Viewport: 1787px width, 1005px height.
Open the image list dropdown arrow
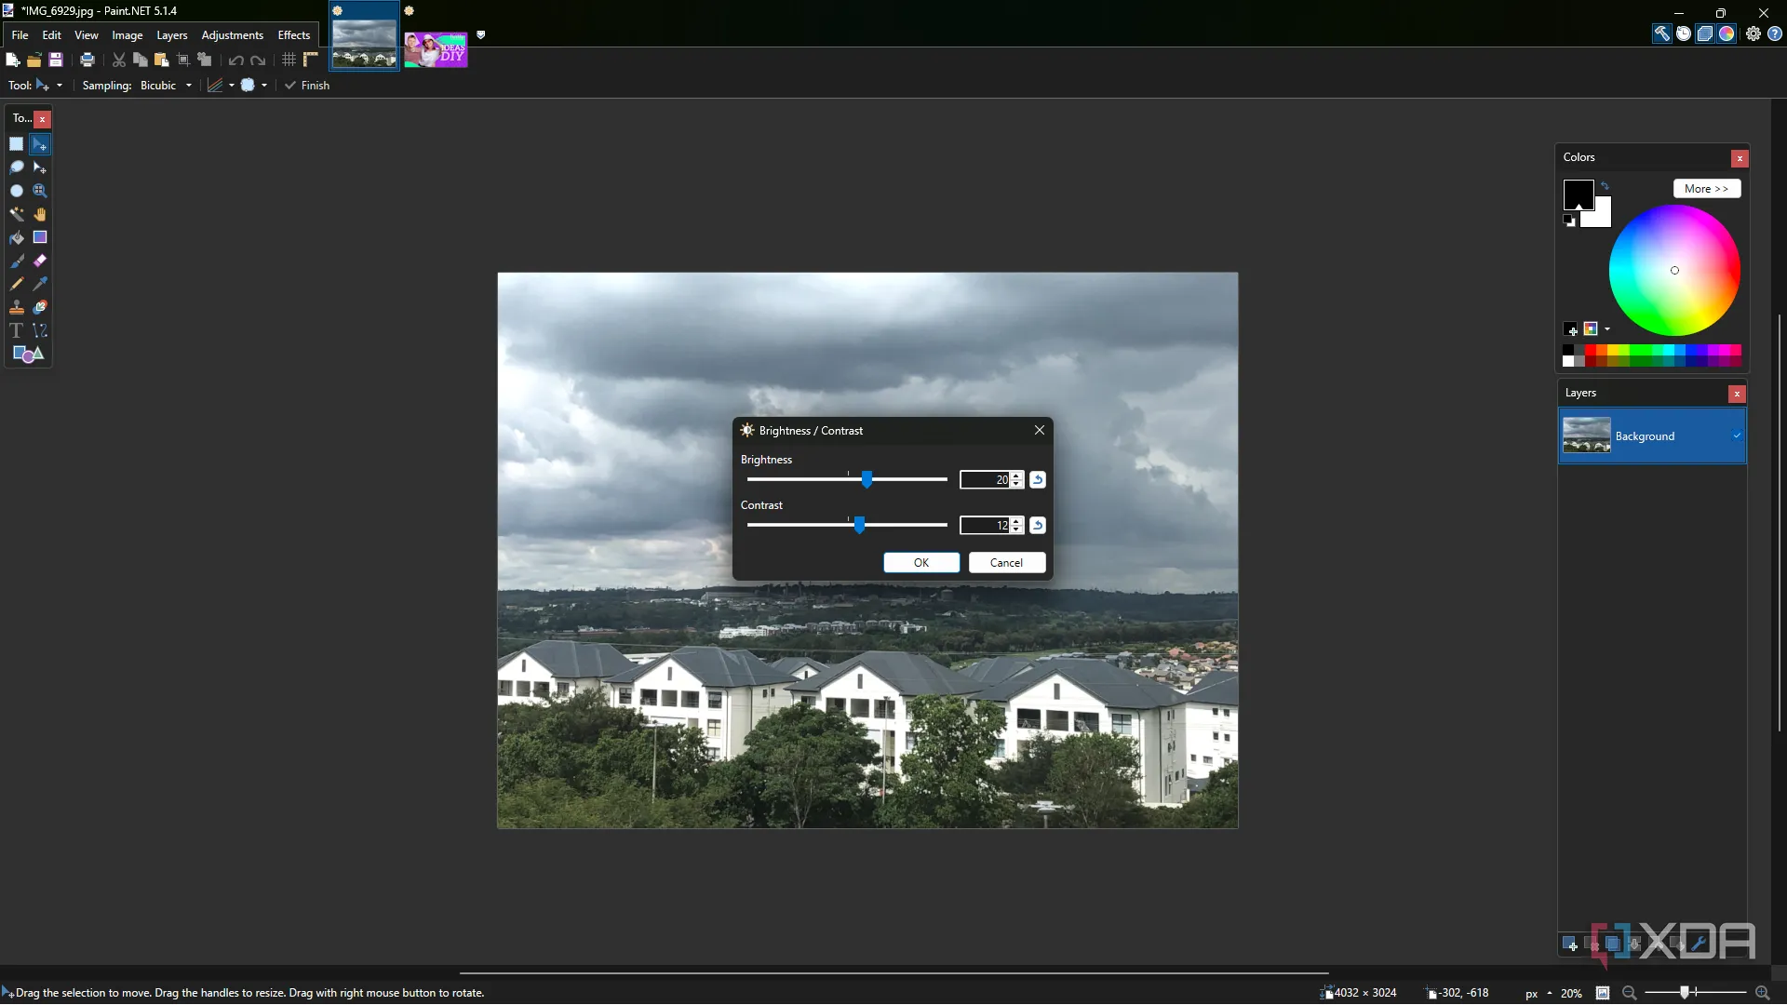(480, 34)
